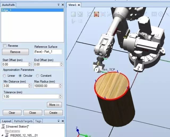This screenshot has width=170, height=137.
Task: Select the Curve selection level icon
Action: (x=90, y=14)
